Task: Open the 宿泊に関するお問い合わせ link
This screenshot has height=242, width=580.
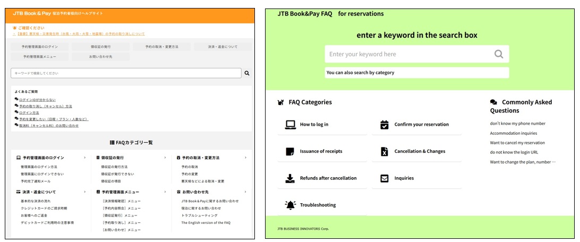Action: click(201, 209)
